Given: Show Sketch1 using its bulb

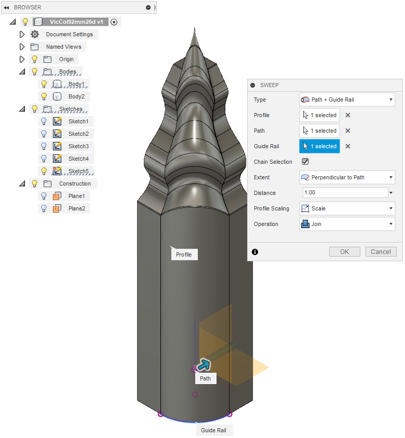Looking at the screenshot, I should [x=44, y=121].
